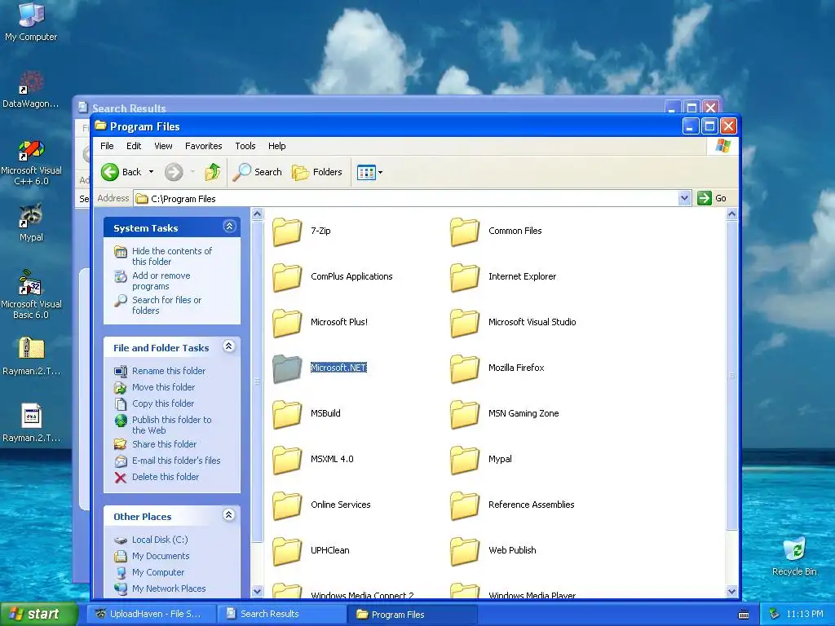Click E-mail this folder's files link
The image size is (835, 626).
(x=176, y=461)
